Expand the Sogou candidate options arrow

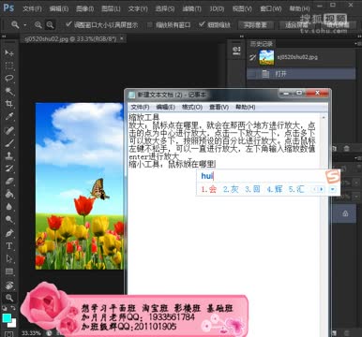pos(333,189)
